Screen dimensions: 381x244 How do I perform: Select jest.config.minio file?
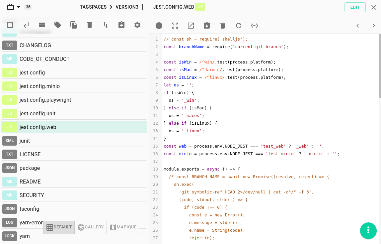pos(74,86)
